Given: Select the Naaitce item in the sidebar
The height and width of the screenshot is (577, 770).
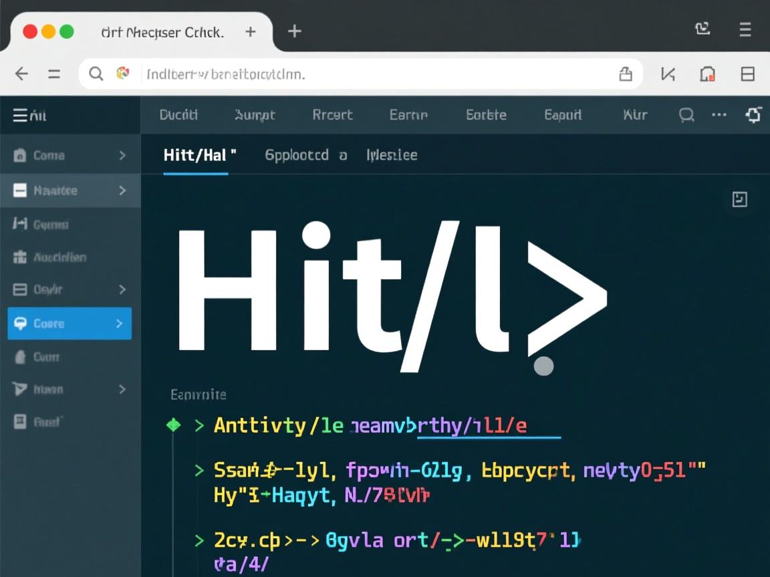Looking at the screenshot, I should click(x=56, y=191).
